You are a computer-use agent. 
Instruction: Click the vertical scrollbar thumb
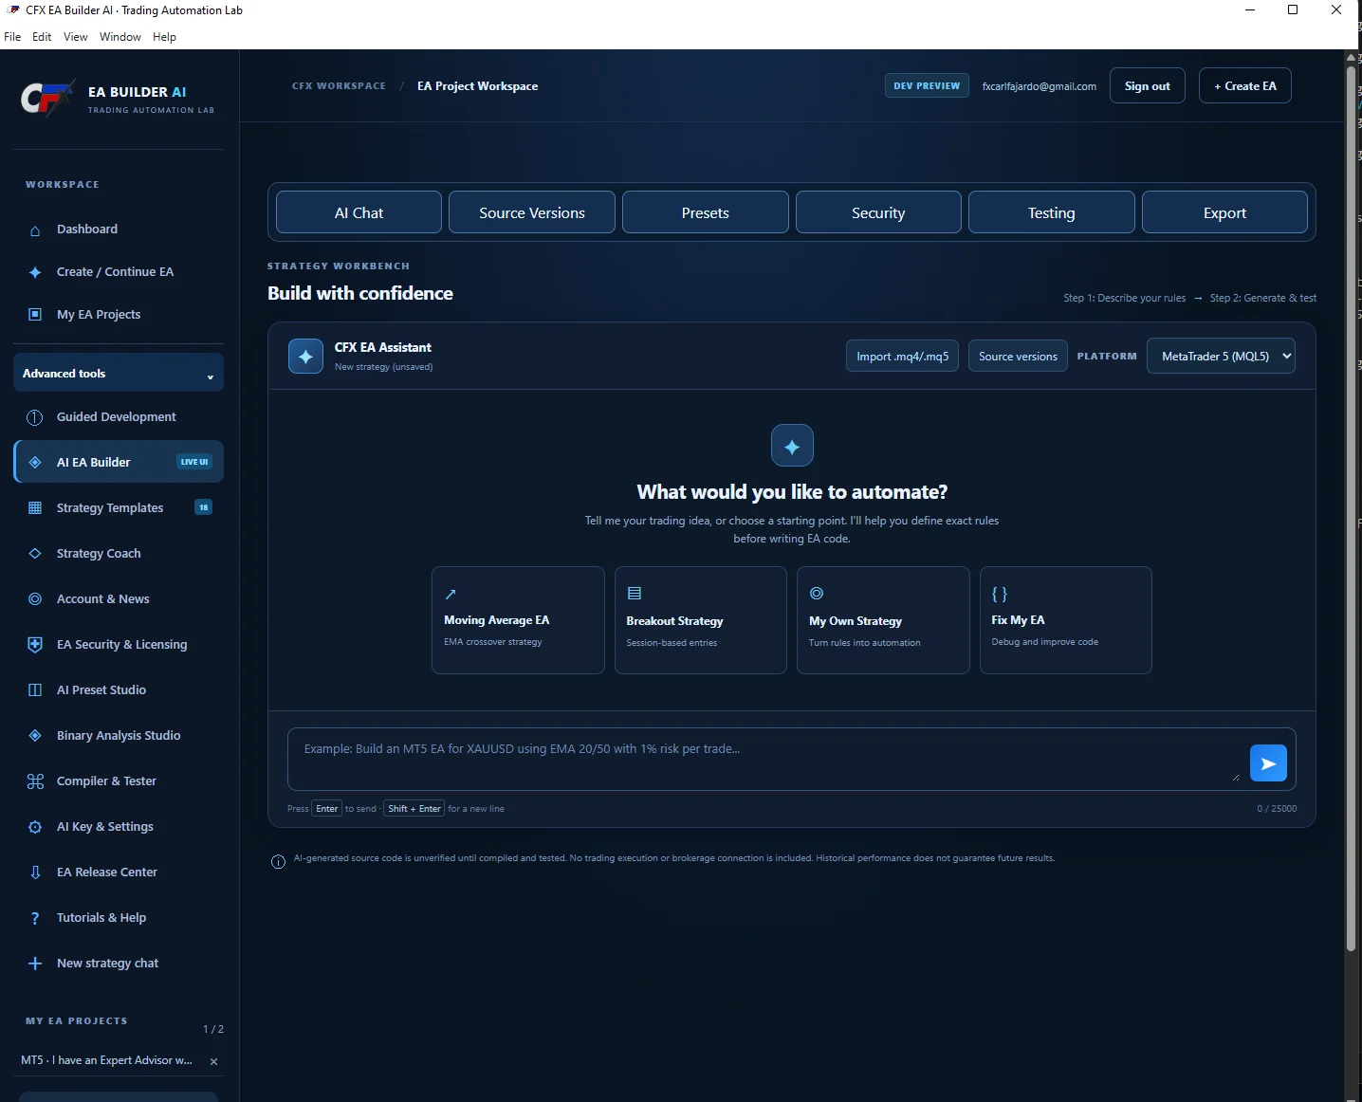(x=1352, y=507)
